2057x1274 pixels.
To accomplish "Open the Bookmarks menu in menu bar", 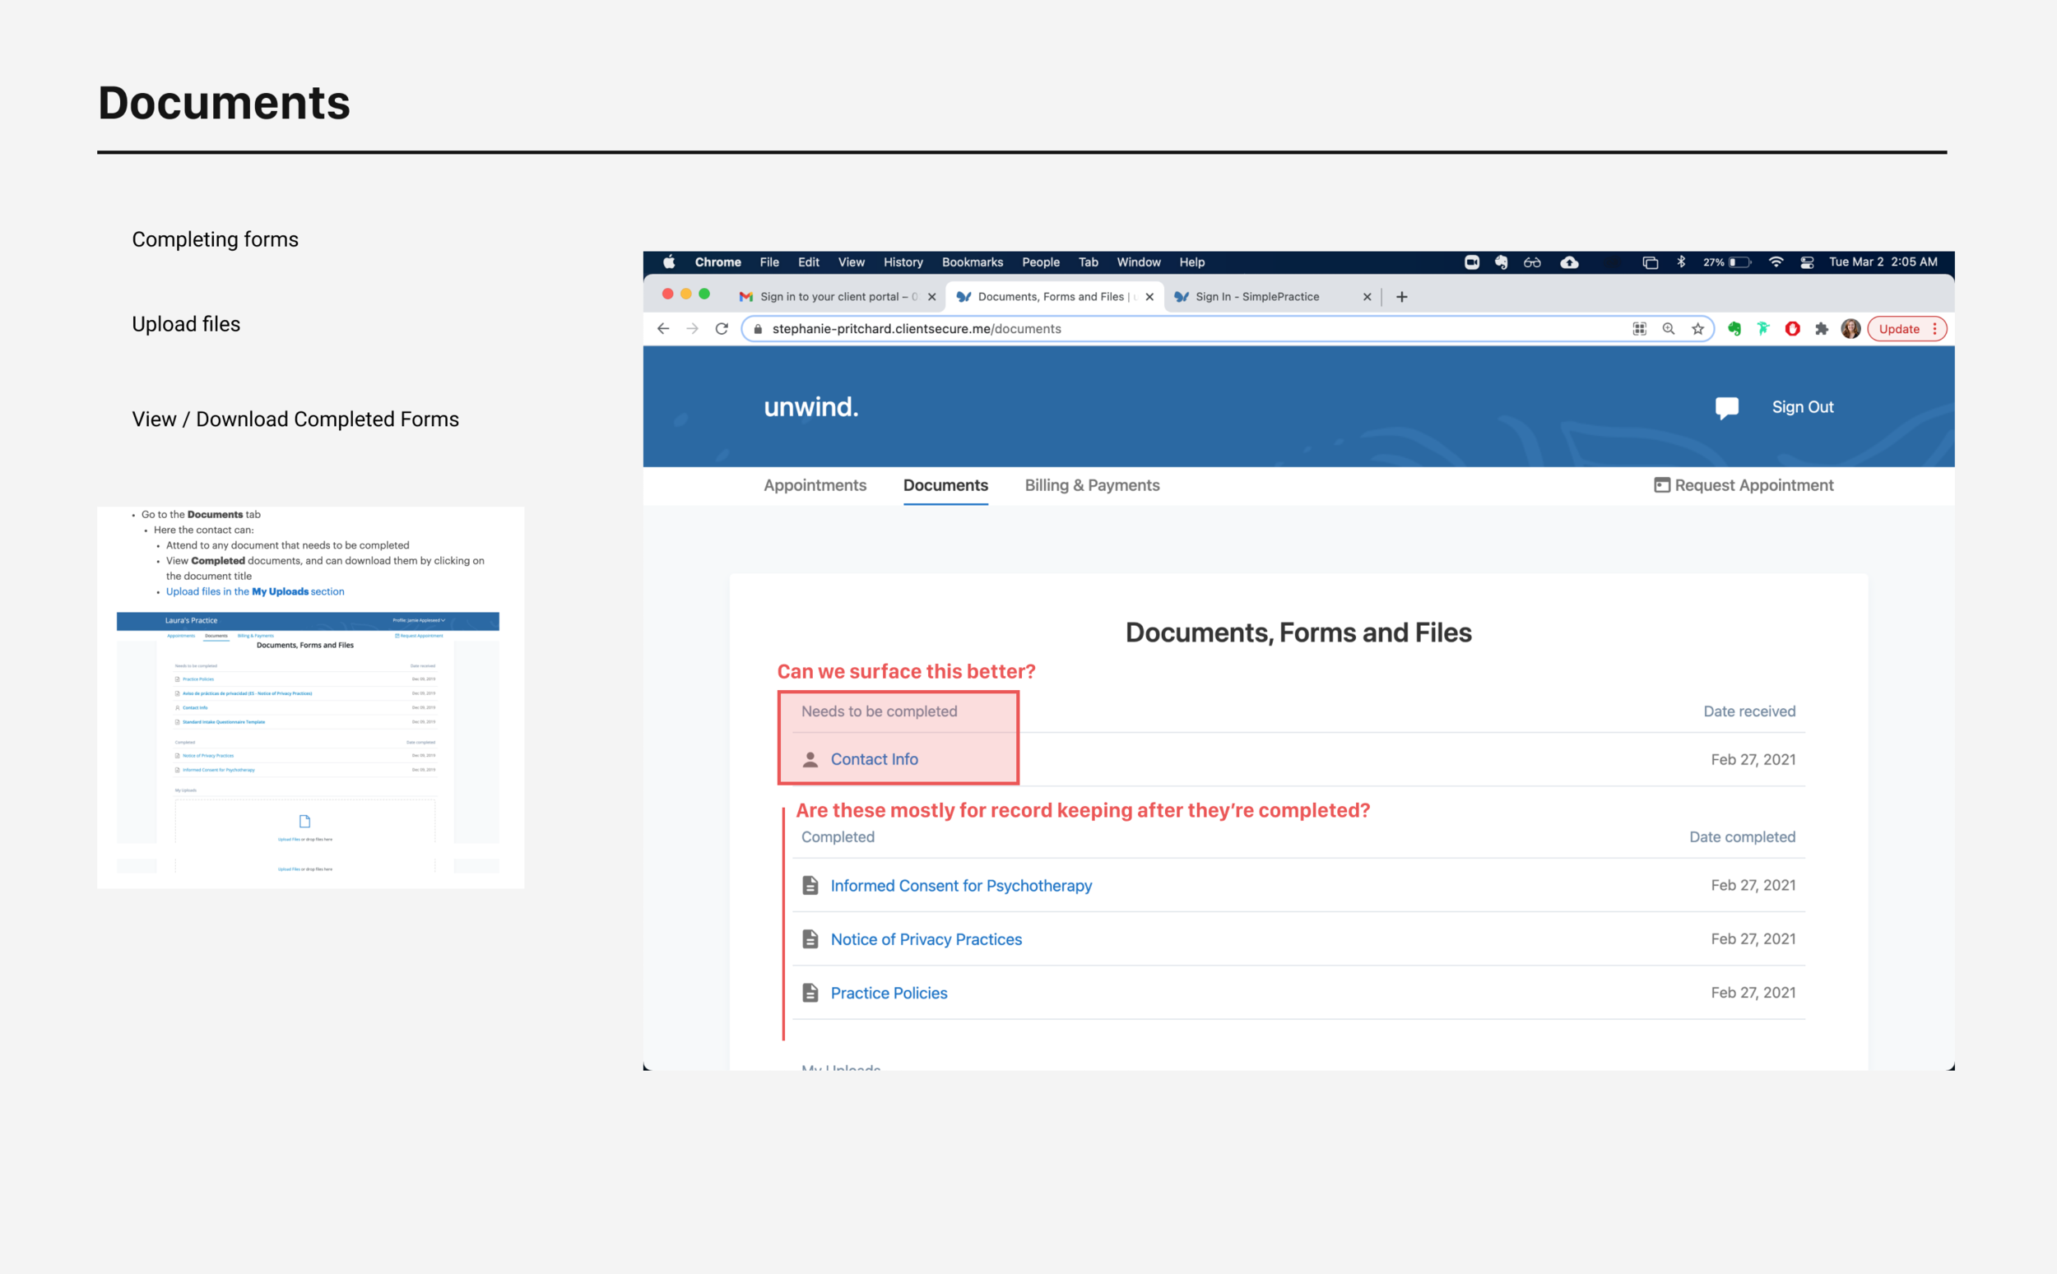I will pyautogui.click(x=972, y=262).
